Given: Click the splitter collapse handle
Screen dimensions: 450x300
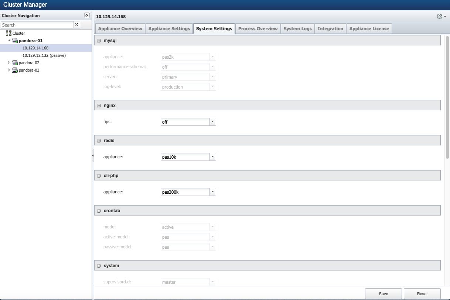Looking at the screenshot, I should click(93, 156).
